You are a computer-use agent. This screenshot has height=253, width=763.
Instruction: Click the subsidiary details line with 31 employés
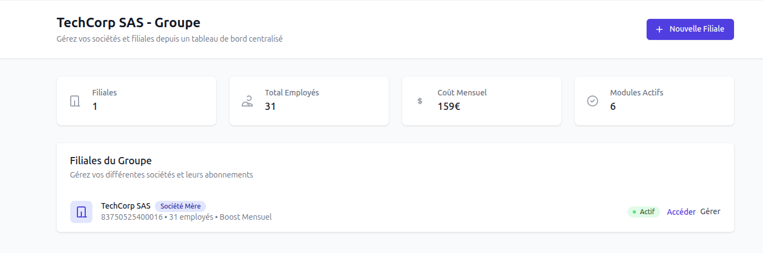click(186, 217)
